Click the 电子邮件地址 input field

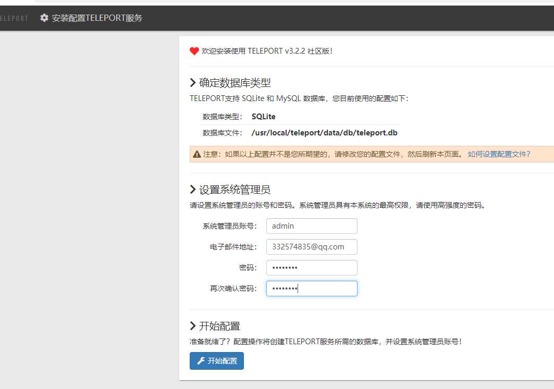pyautogui.click(x=312, y=247)
